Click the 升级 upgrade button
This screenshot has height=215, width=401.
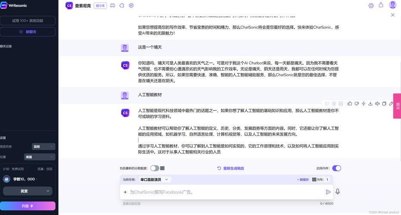28,206
